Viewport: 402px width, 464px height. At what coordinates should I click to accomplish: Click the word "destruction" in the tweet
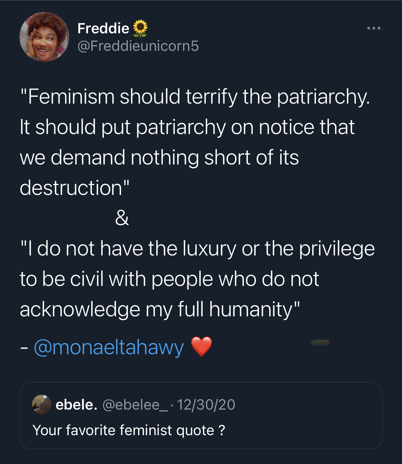71,188
